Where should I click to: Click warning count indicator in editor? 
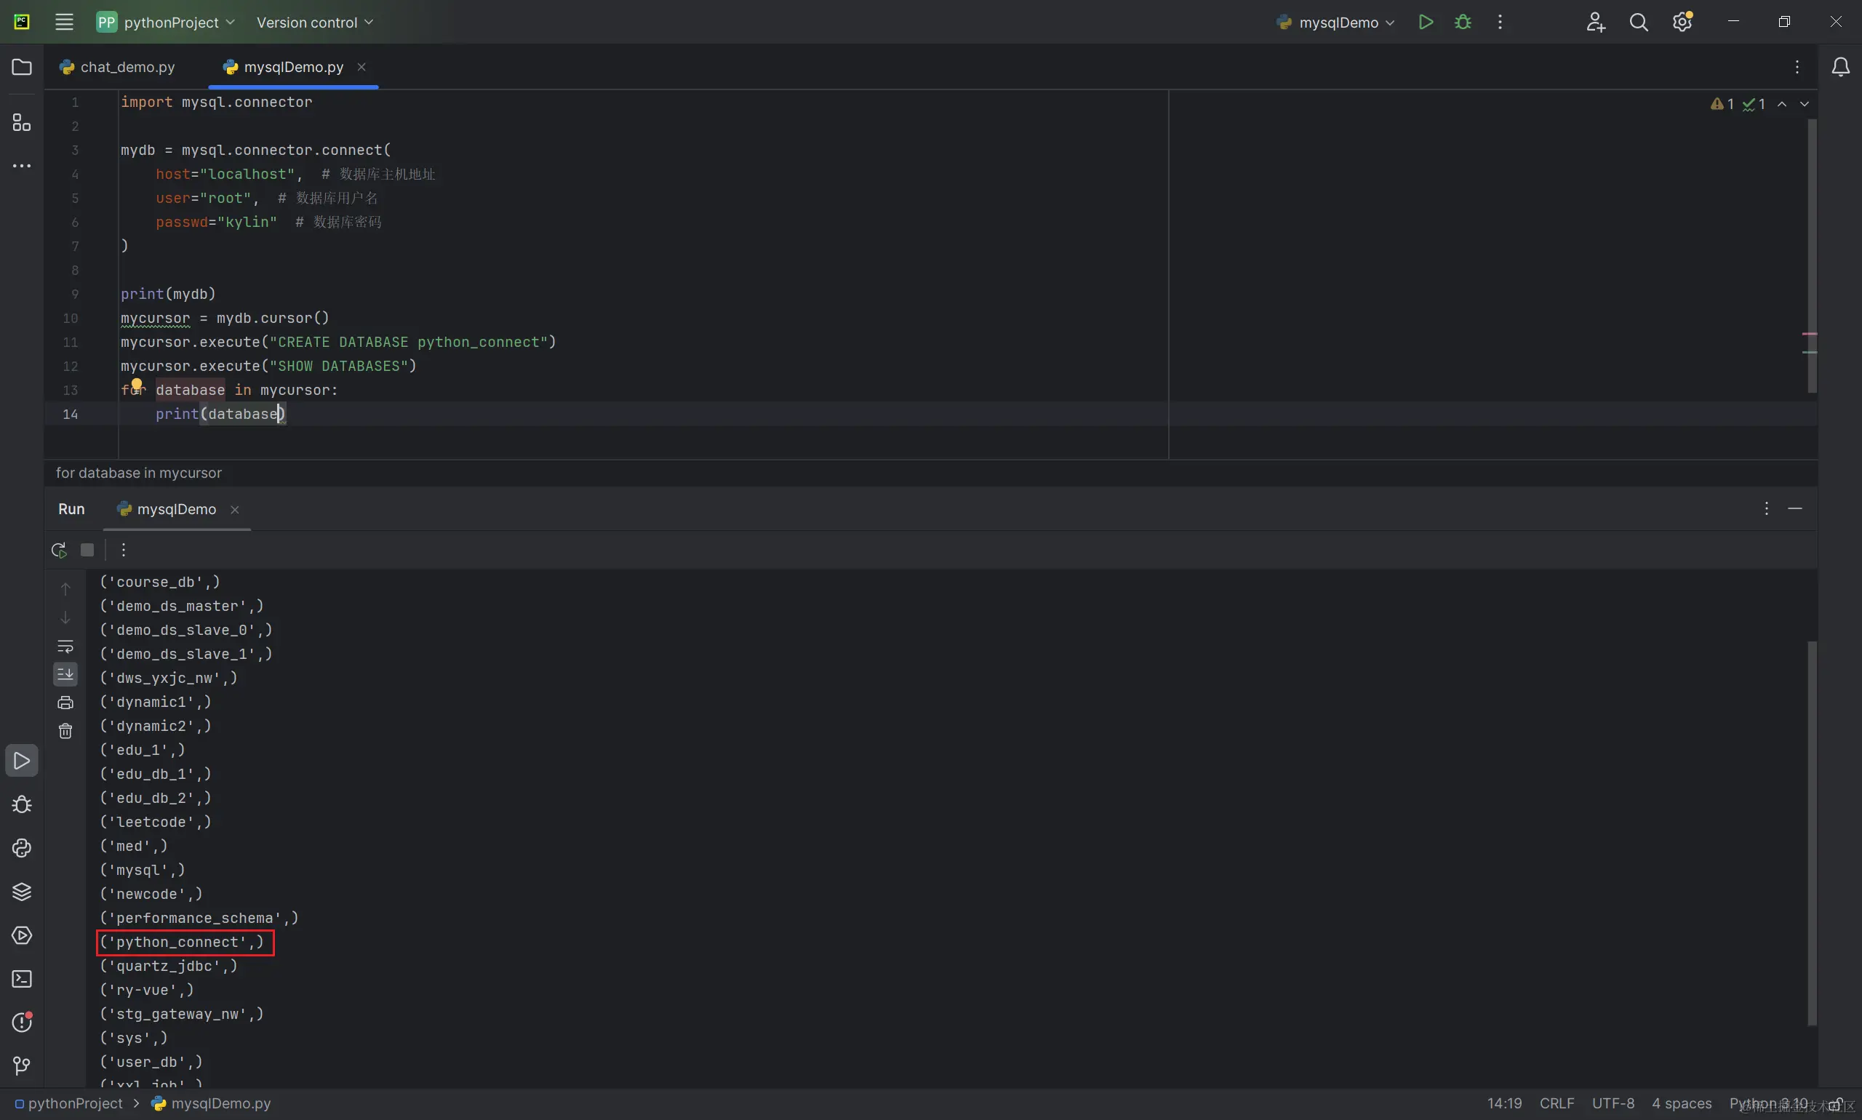(x=1722, y=104)
